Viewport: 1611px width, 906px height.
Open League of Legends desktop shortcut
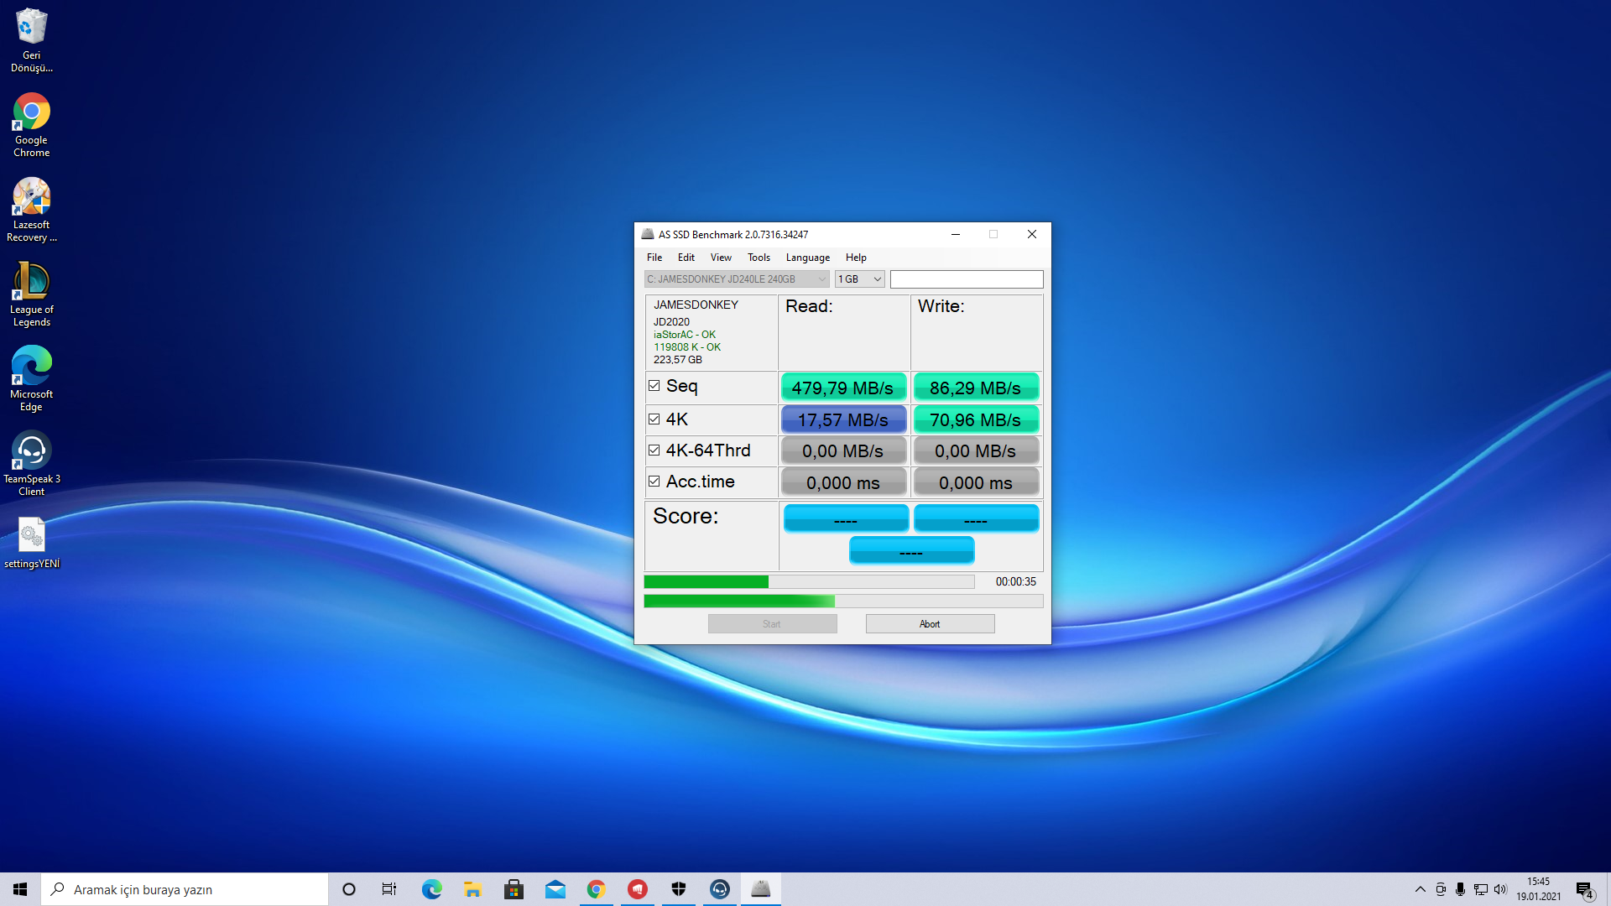31,294
